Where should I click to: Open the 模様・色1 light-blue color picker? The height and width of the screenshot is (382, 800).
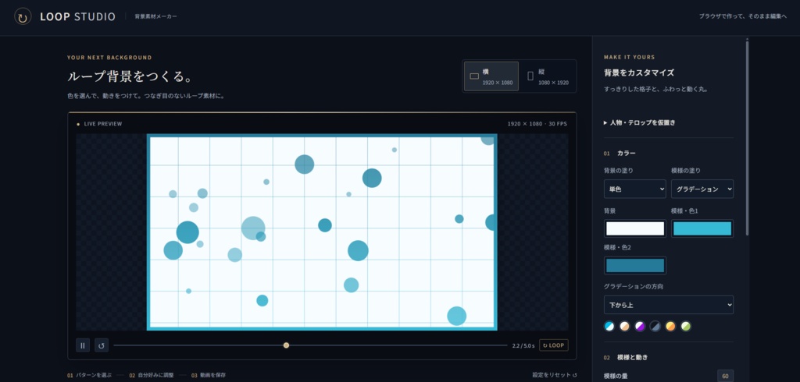click(x=702, y=228)
